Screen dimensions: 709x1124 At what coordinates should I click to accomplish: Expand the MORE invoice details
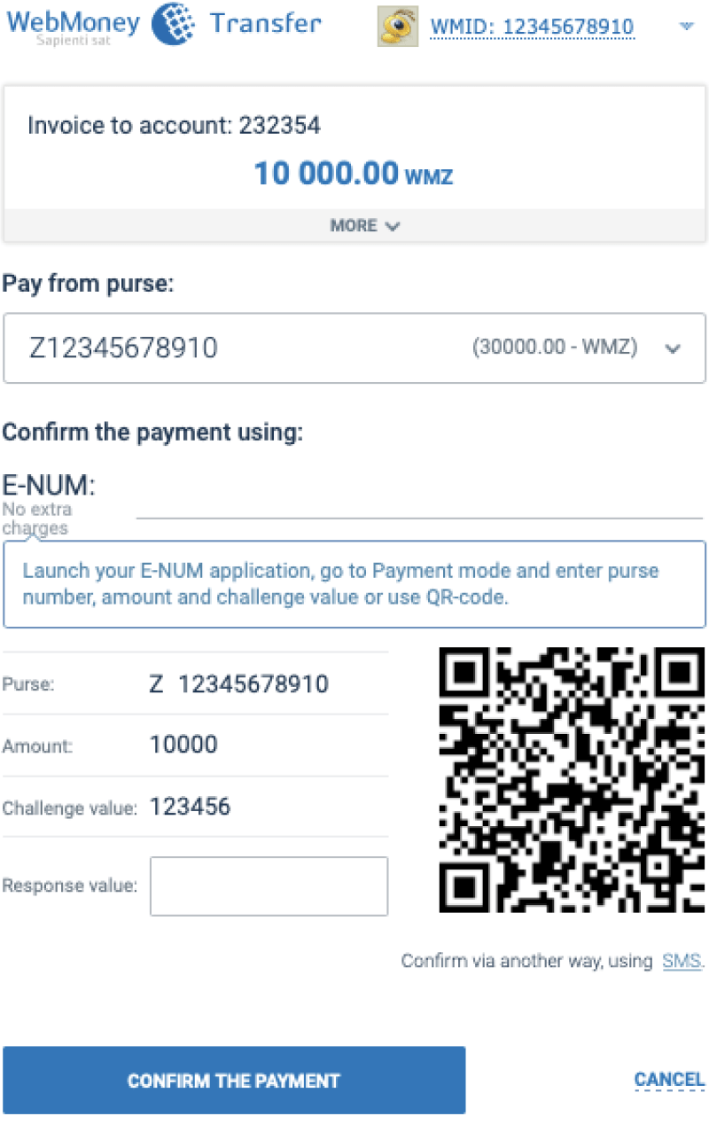[x=364, y=226]
